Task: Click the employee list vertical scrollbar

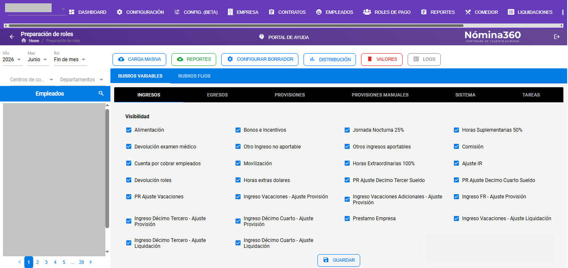Action: (x=107, y=169)
